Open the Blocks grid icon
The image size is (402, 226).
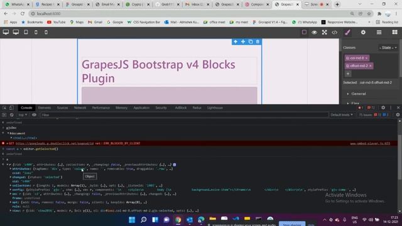[394, 32]
